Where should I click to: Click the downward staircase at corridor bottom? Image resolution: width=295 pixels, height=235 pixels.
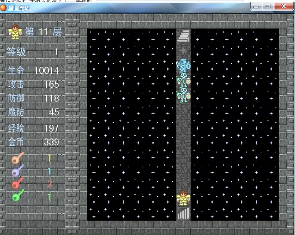click(183, 213)
